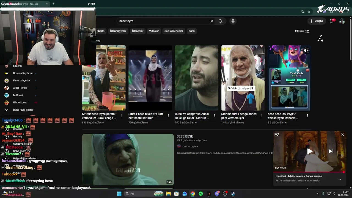Open the Alper Rende subscription
Viewport: 352px width, 198px height.
(x=21, y=88)
